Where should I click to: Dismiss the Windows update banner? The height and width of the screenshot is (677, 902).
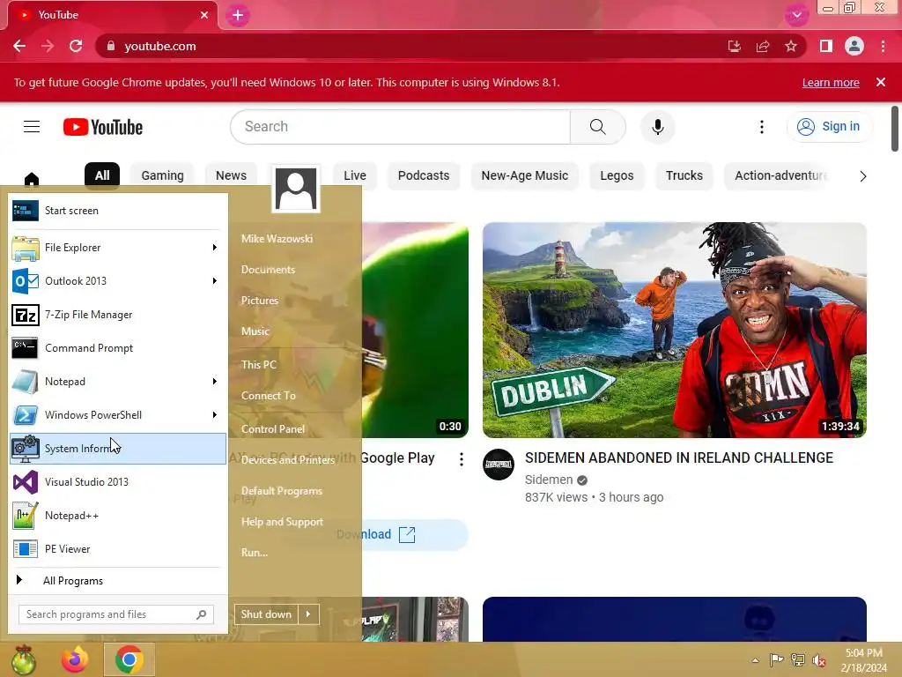pyautogui.click(x=881, y=82)
